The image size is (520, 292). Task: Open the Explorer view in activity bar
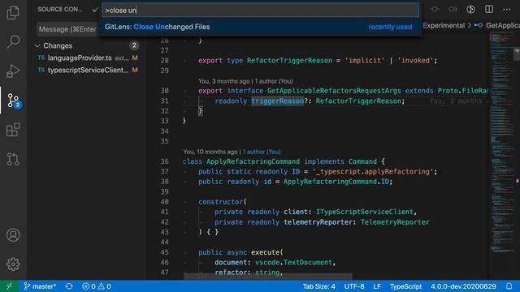(13, 13)
